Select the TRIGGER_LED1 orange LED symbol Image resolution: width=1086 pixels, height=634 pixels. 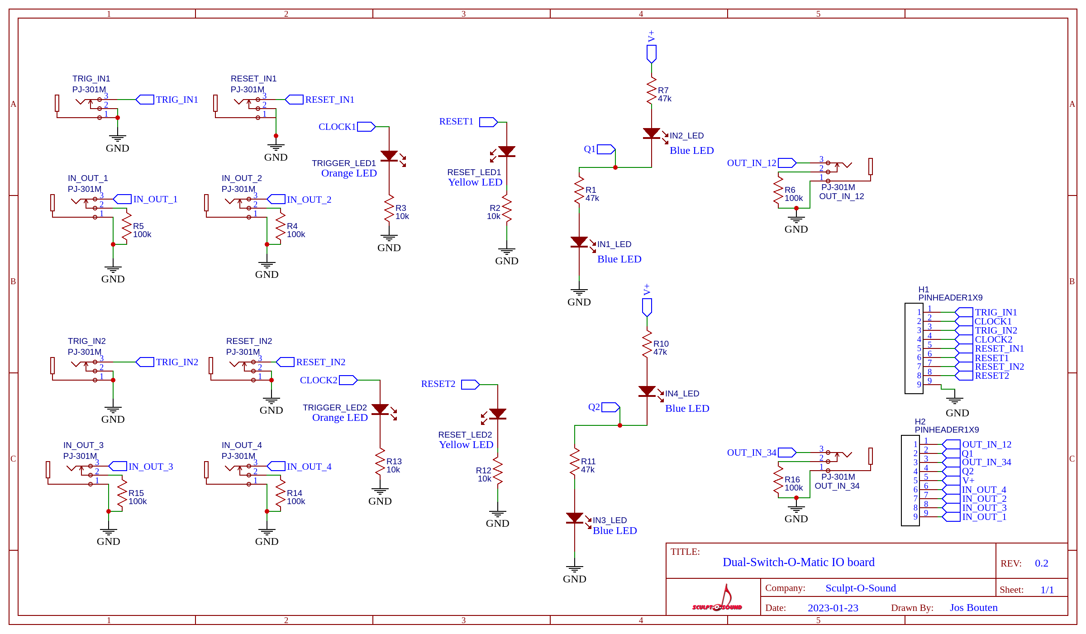pyautogui.click(x=389, y=156)
